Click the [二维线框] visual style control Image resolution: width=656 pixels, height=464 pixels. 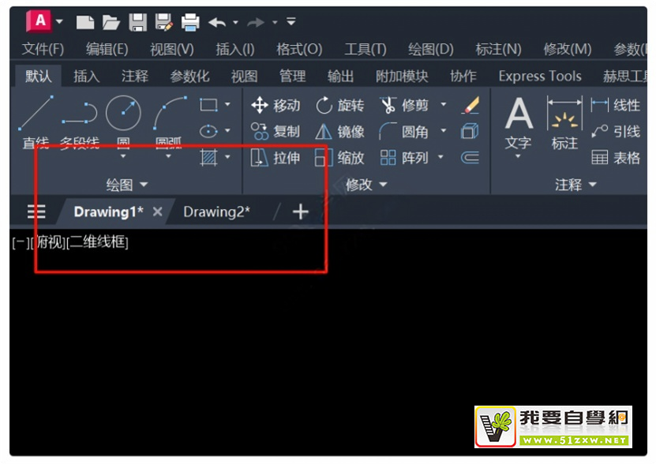pos(97,242)
